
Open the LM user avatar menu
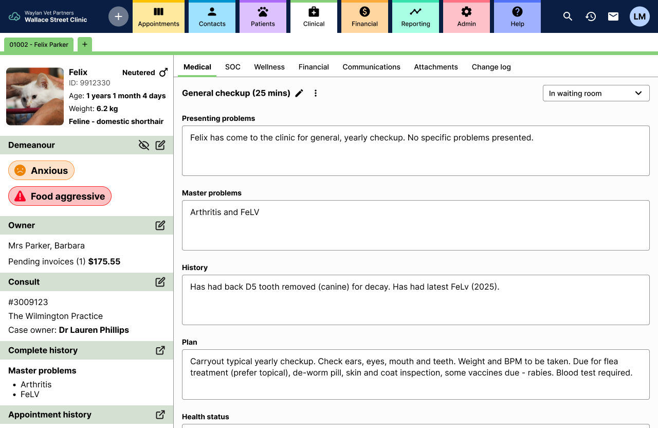(x=639, y=16)
